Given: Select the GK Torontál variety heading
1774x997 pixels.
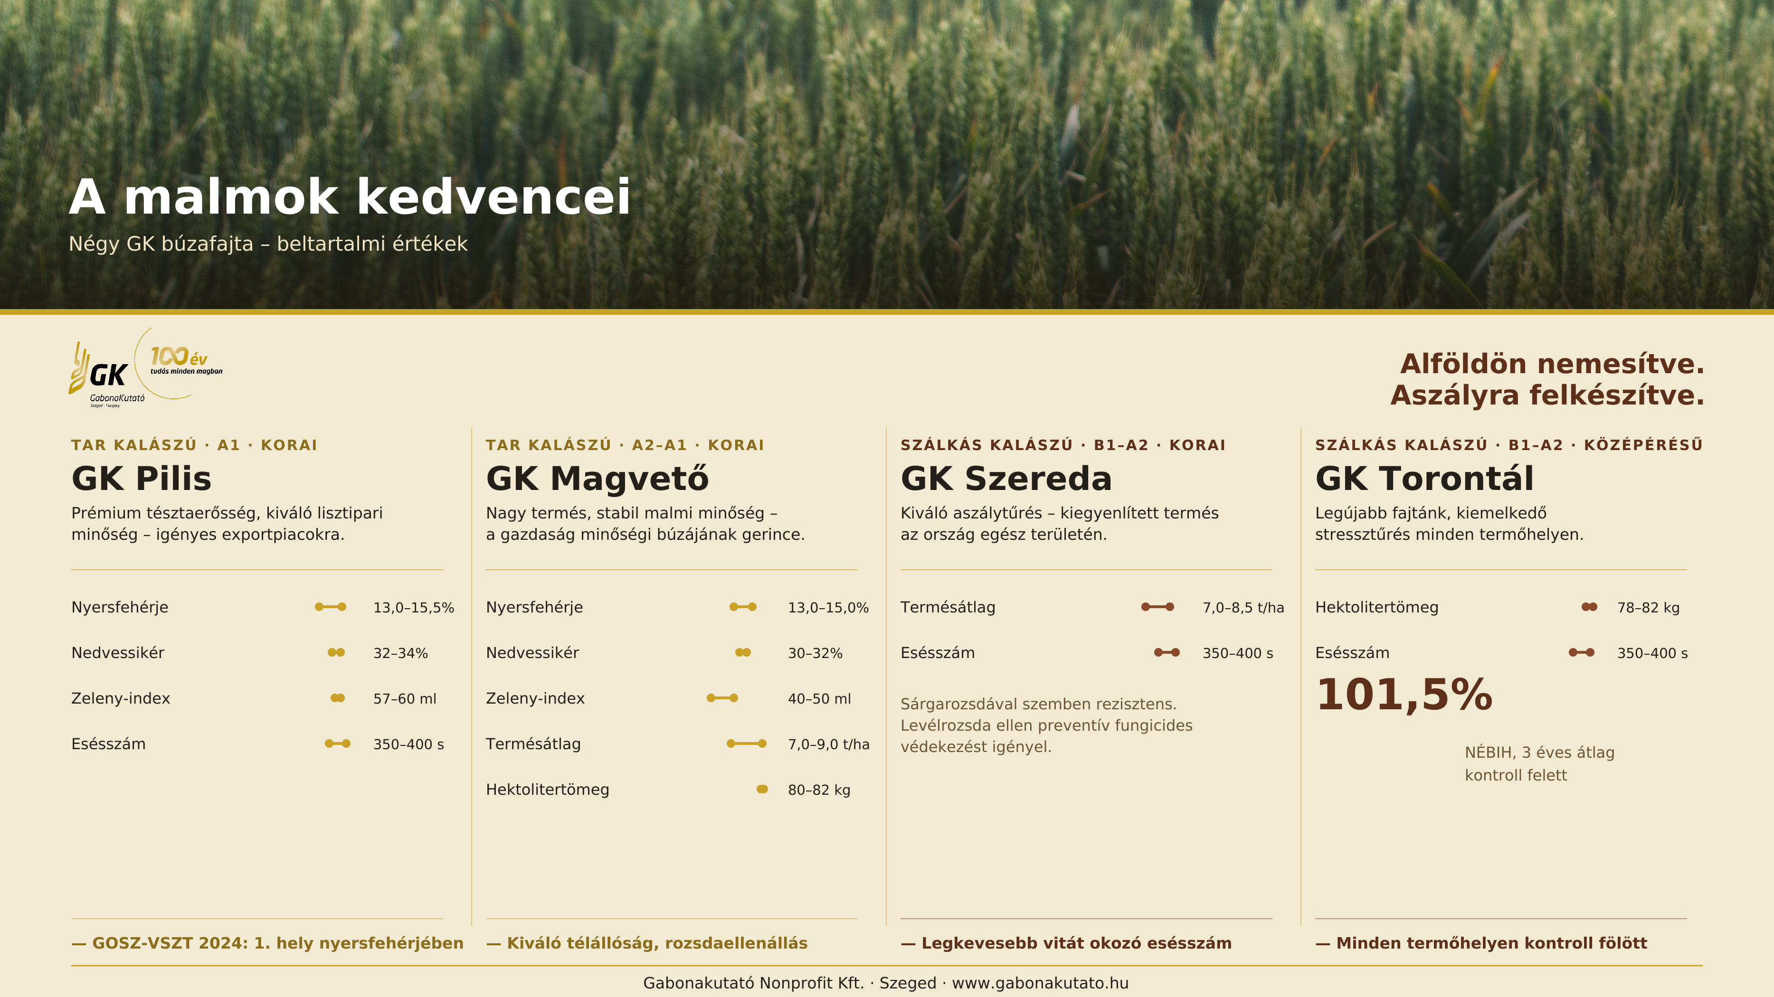Looking at the screenshot, I should pos(1424,479).
